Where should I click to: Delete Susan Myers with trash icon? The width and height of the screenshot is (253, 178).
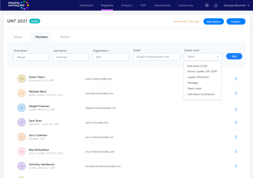236,79
